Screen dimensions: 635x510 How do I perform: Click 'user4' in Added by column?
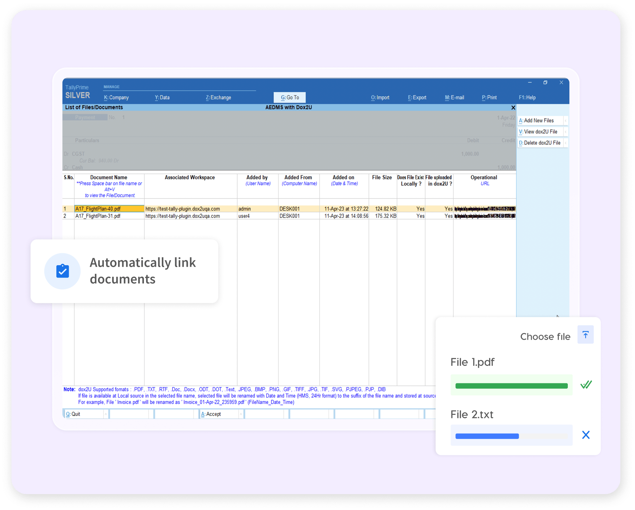coord(244,216)
